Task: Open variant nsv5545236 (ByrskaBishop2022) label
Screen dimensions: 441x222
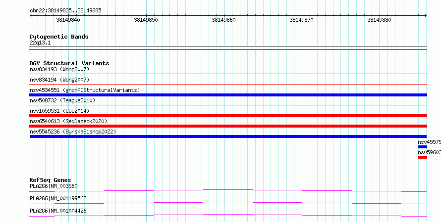Action: click(73, 132)
